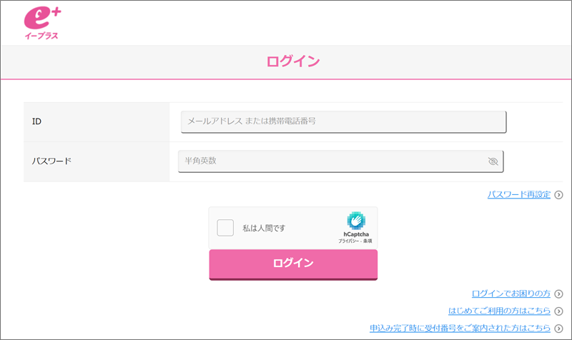The height and width of the screenshot is (340, 572).
Task: Click the e+ logo in the header
Action: click(x=43, y=18)
